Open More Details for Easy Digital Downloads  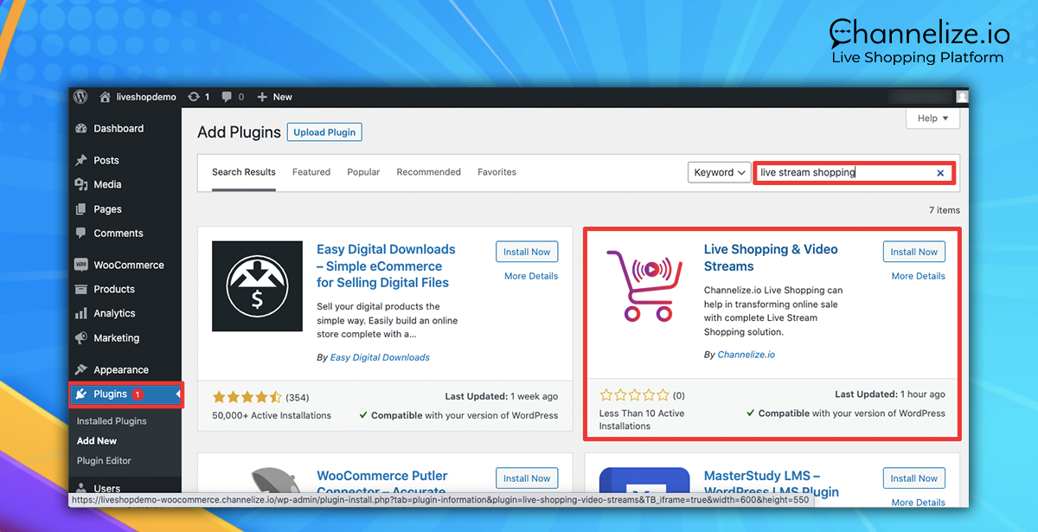pyautogui.click(x=531, y=276)
